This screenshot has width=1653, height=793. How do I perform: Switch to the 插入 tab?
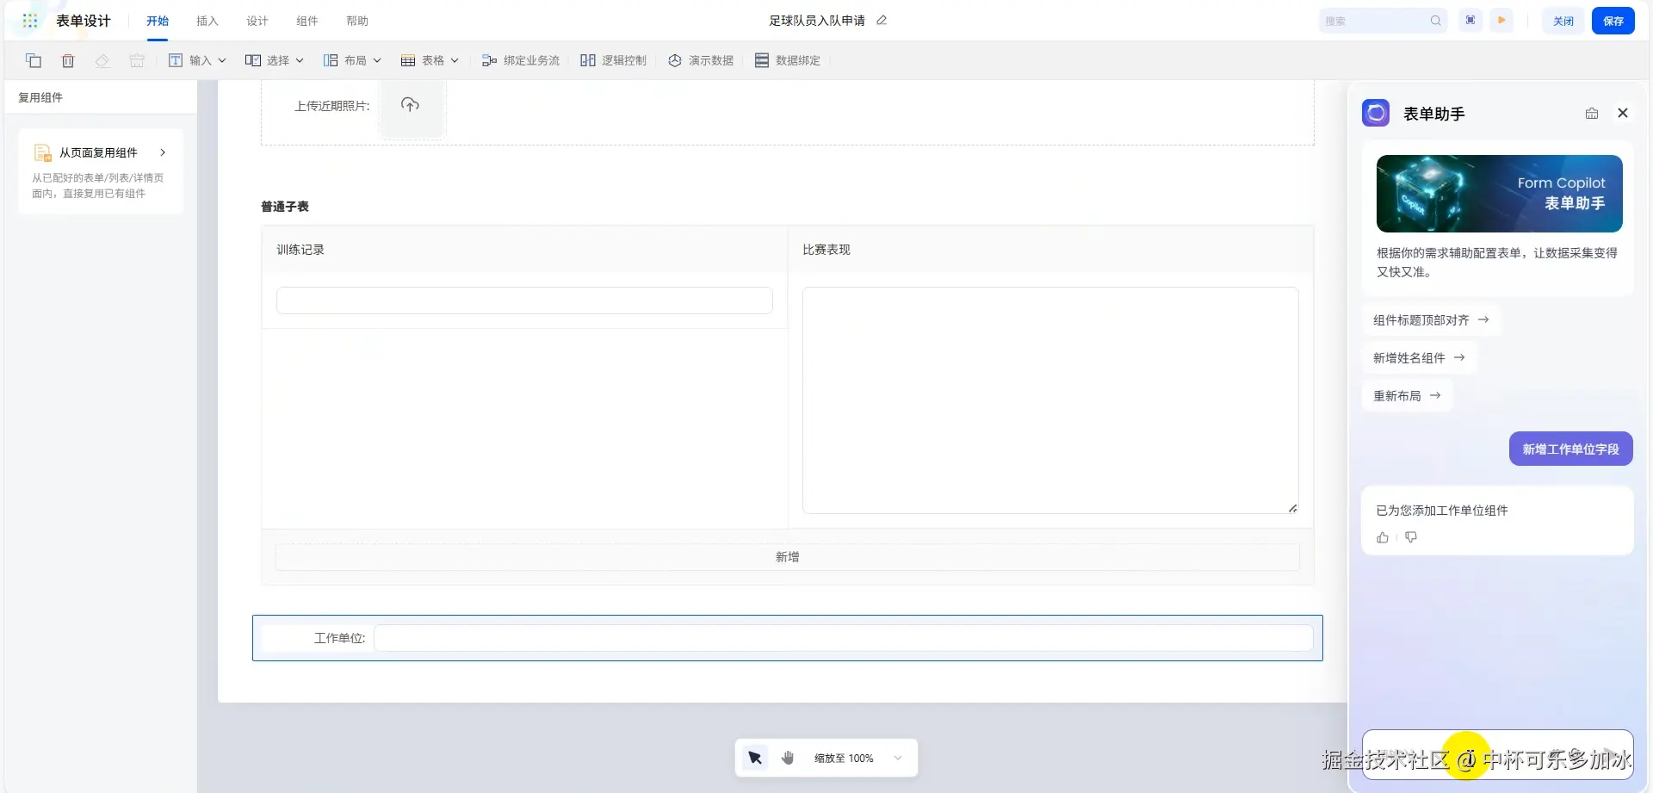[207, 21]
